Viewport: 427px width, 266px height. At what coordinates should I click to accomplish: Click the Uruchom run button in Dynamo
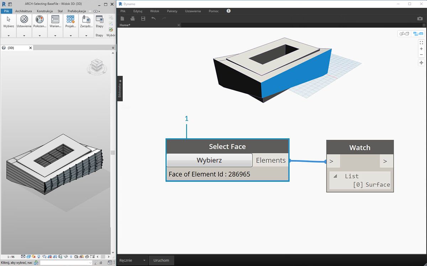coord(161,260)
